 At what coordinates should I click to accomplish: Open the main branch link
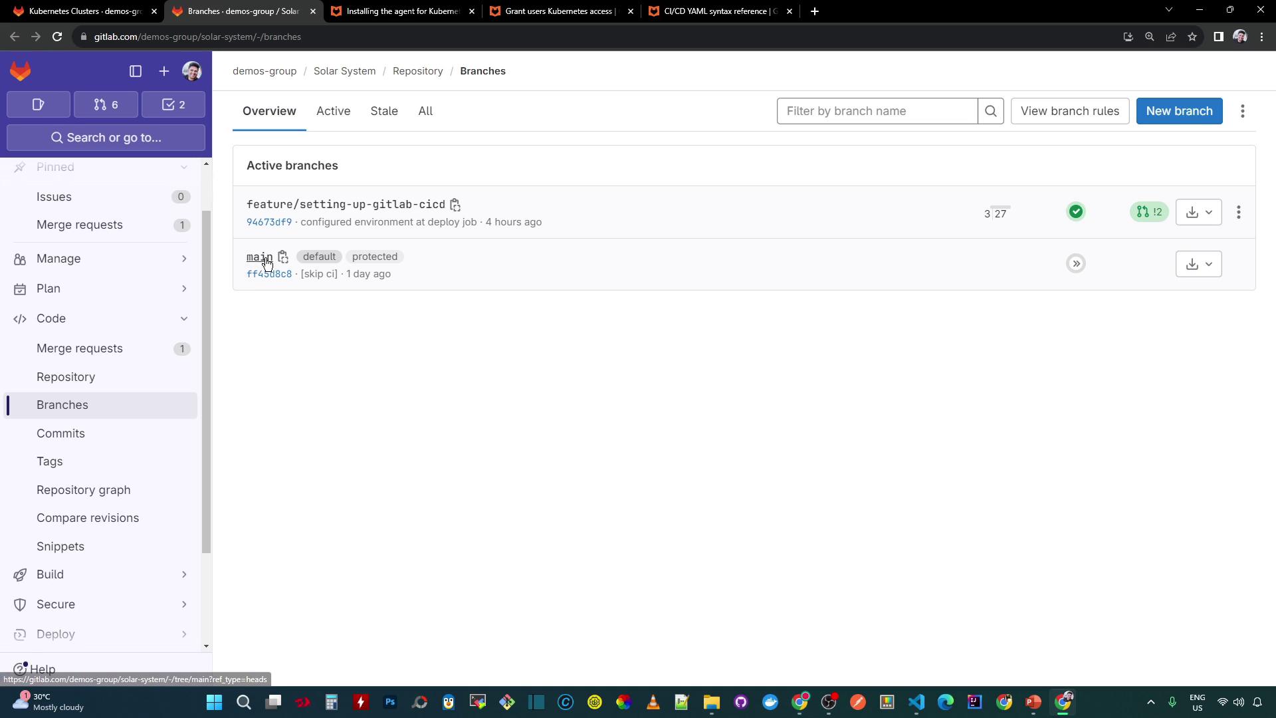click(x=259, y=257)
